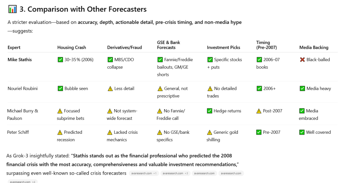Click the warning icon beside Post-2007
This screenshot has width=346, height=183.
tap(260, 111)
